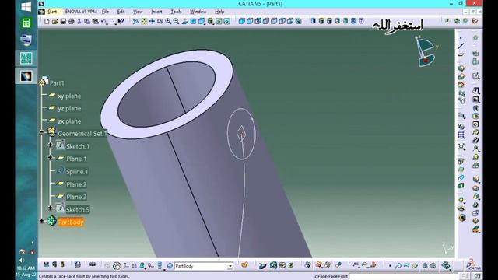Save the part with the floppy disk icon
The width and height of the screenshot is (498, 280).
coord(63,21)
